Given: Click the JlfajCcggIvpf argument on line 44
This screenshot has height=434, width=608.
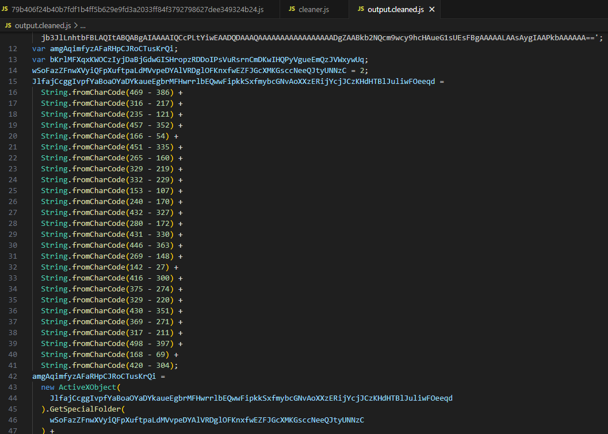Looking at the screenshot, I should (x=251, y=398).
